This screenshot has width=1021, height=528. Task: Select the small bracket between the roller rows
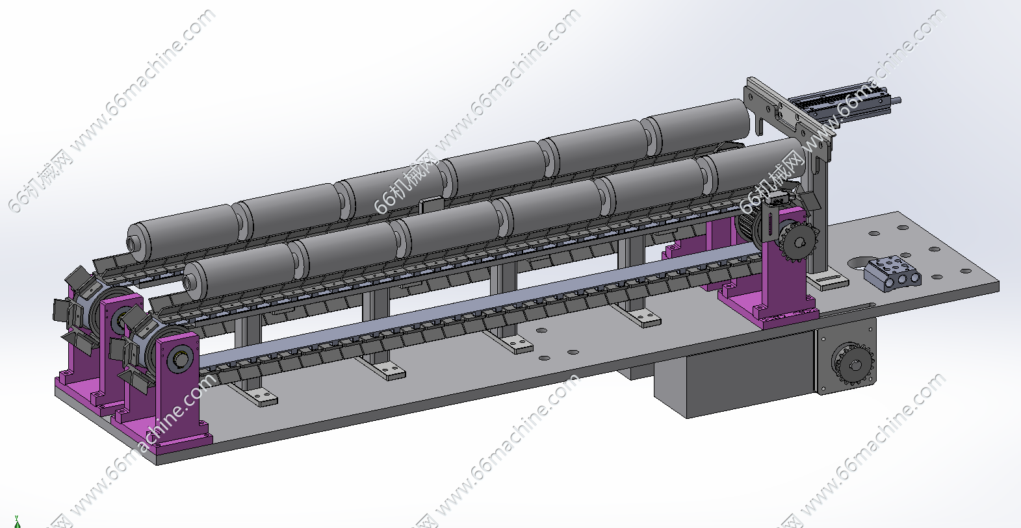click(x=430, y=203)
